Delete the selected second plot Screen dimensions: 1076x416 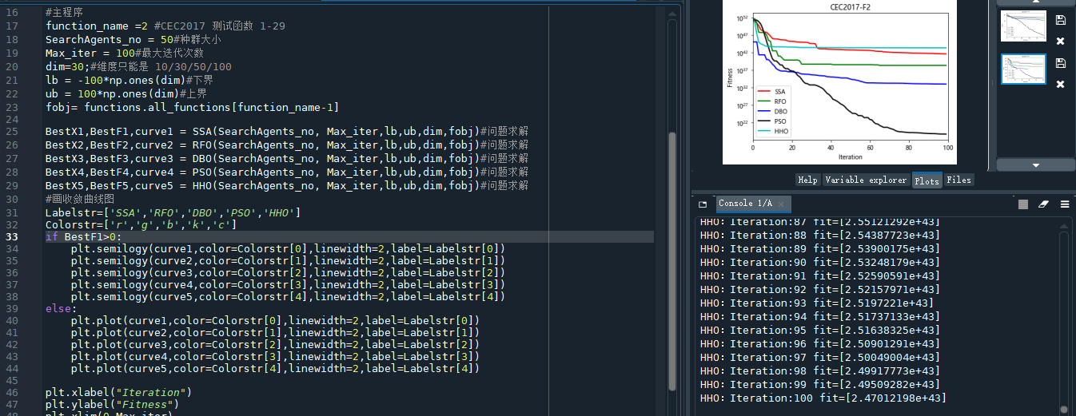tap(1060, 85)
